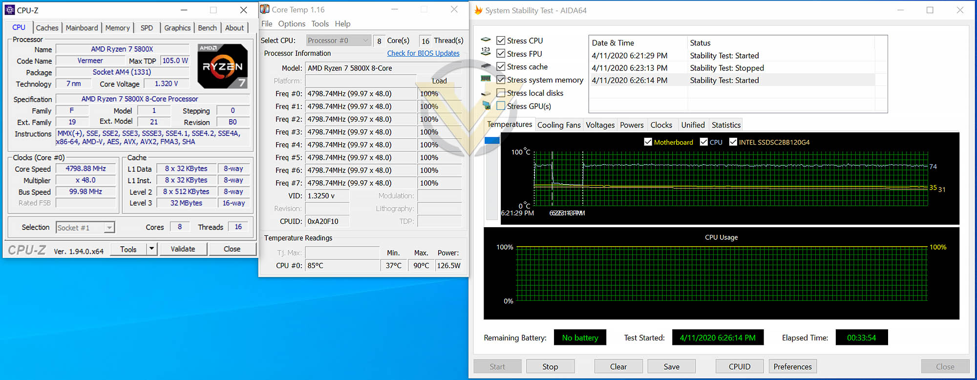Click the Stop button in AIDA64
The image size is (977, 380).
pyautogui.click(x=550, y=366)
